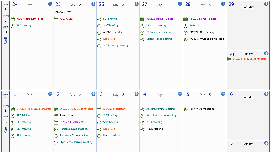Image resolution: width=271 pixels, height=152 pixels.
Task: Add event to May 4 with plus
Action: 180,94
